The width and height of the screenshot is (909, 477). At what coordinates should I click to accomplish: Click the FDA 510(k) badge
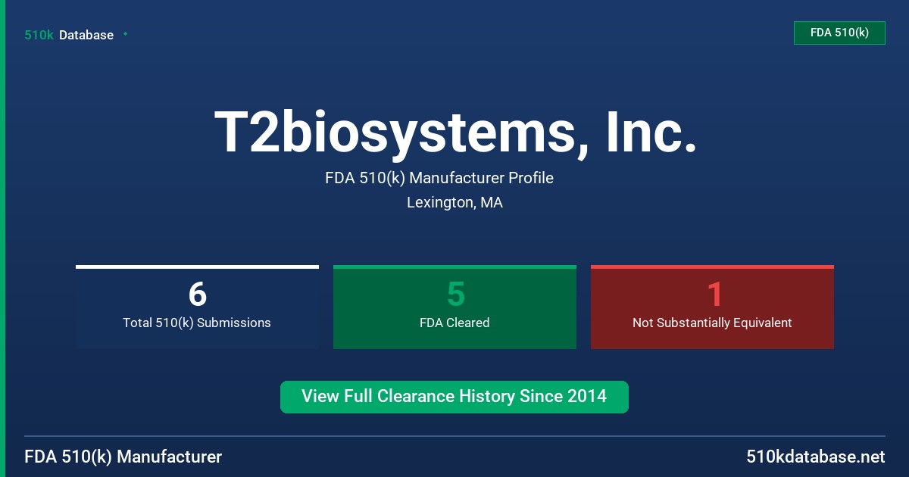[839, 33]
